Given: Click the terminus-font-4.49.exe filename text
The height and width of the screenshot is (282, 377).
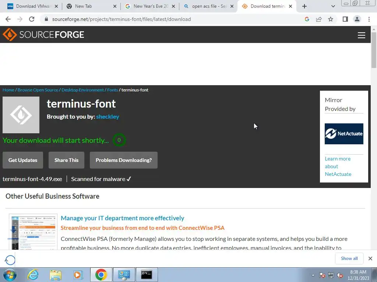Looking at the screenshot, I should pos(32,179).
